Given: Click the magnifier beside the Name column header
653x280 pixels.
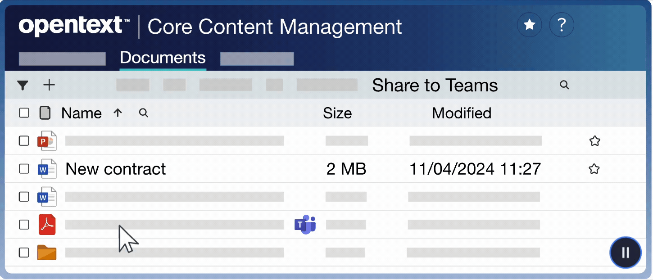Looking at the screenshot, I should pos(143,113).
